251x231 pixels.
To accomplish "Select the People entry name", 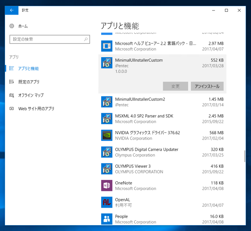I will coord(121,216).
